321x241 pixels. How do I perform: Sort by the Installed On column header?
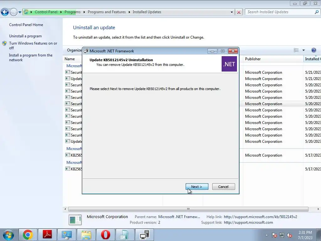click(x=312, y=59)
